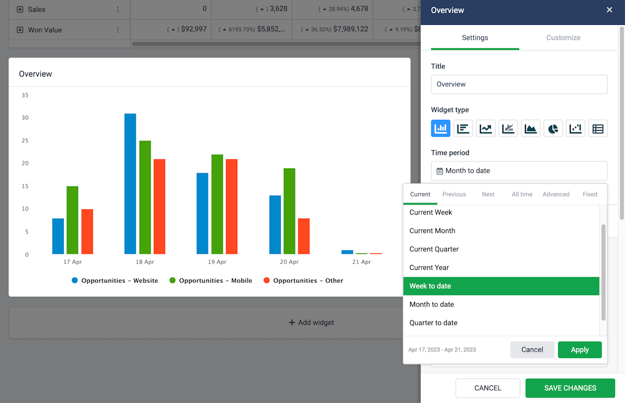Select the table widget type
This screenshot has width=625, height=403.
coord(598,128)
